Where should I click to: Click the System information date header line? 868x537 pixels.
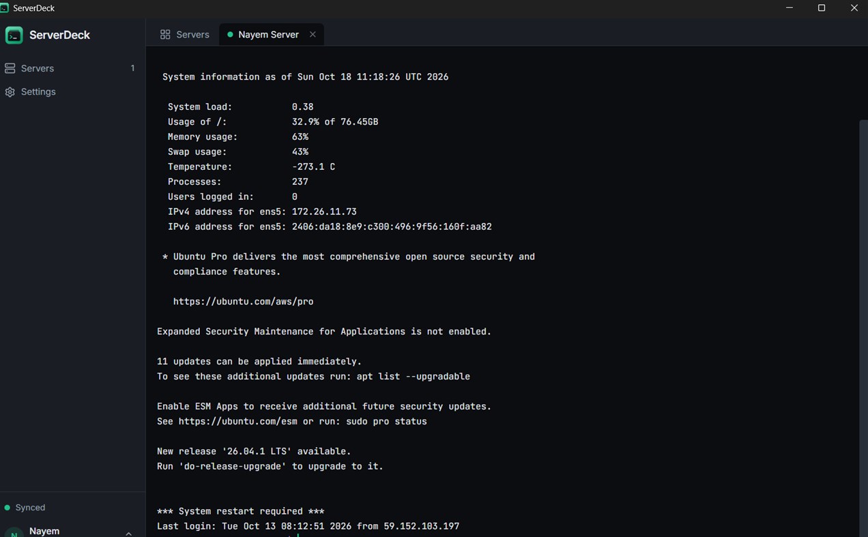[x=305, y=77]
